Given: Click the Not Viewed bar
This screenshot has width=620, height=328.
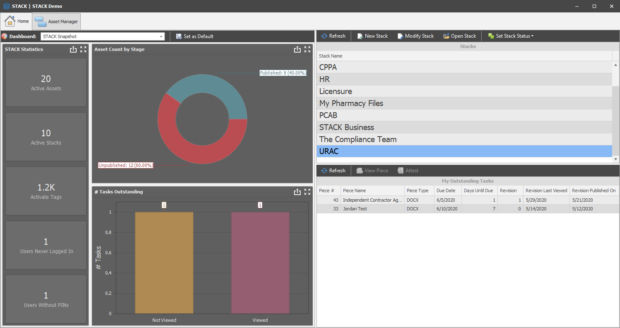Looking at the screenshot, I should pos(164,263).
